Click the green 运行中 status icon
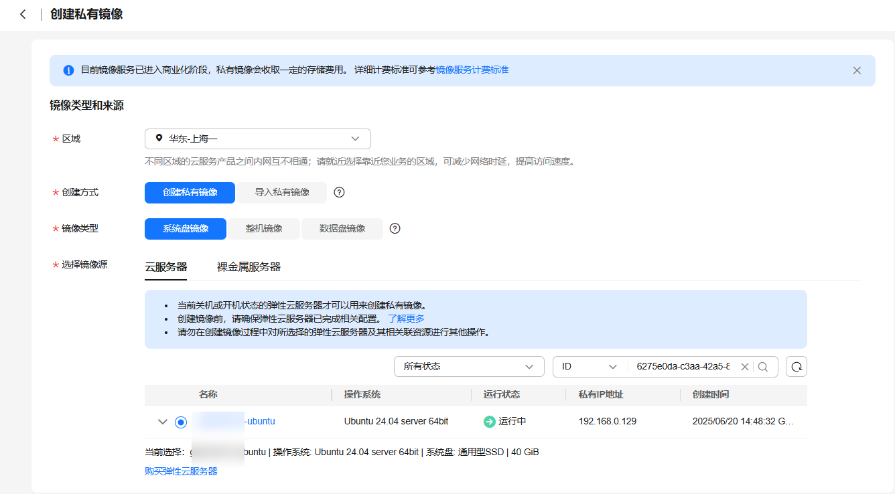This screenshot has width=895, height=494. click(489, 422)
